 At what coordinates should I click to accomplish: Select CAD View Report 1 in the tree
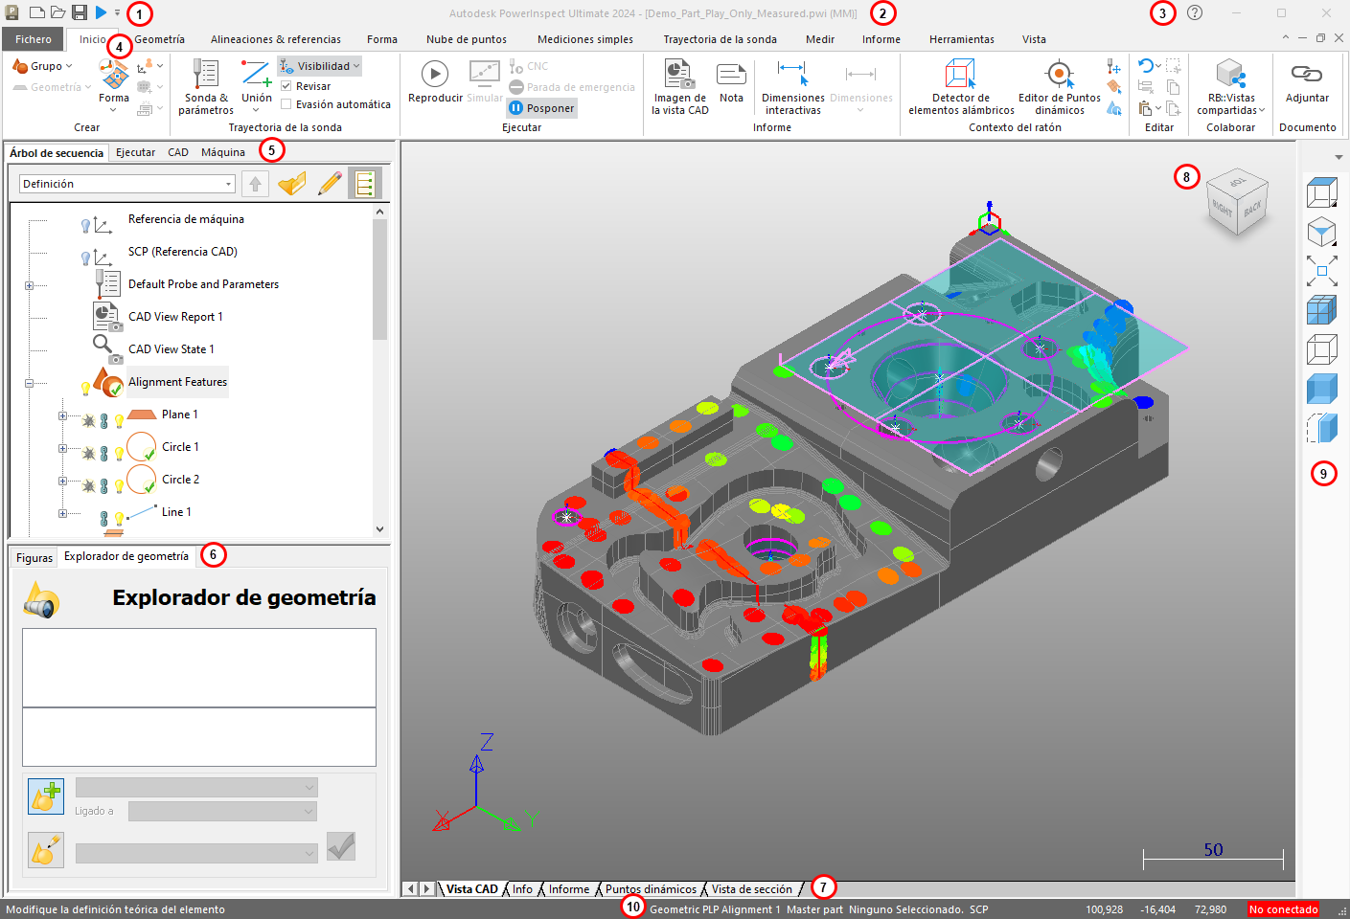click(x=175, y=317)
